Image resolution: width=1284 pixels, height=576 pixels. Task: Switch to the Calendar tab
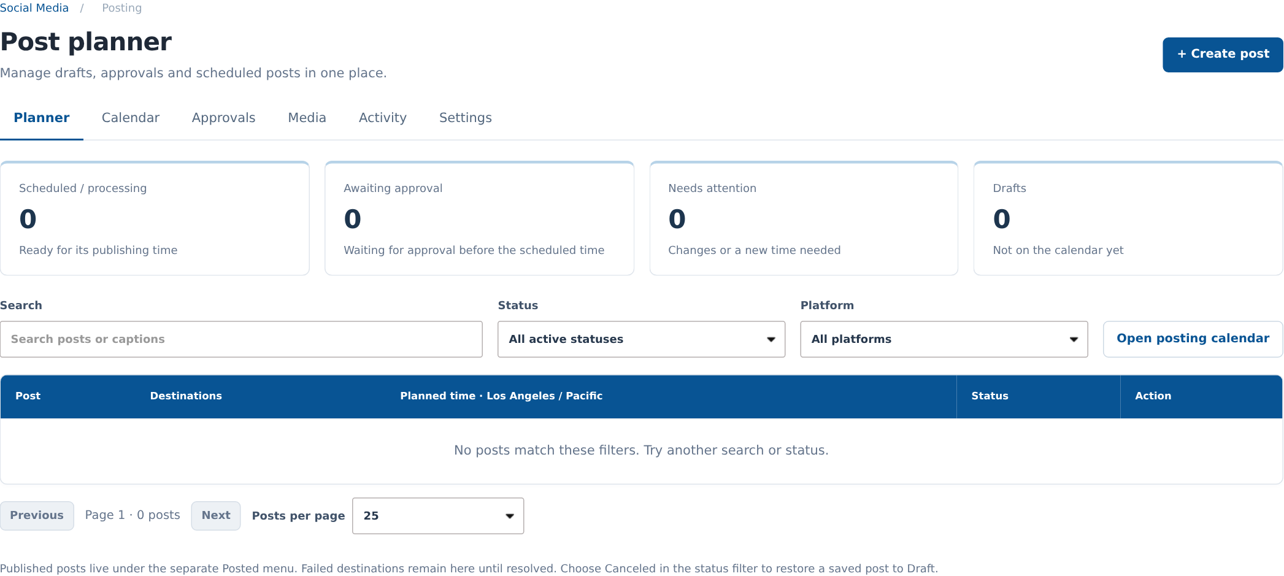131,118
